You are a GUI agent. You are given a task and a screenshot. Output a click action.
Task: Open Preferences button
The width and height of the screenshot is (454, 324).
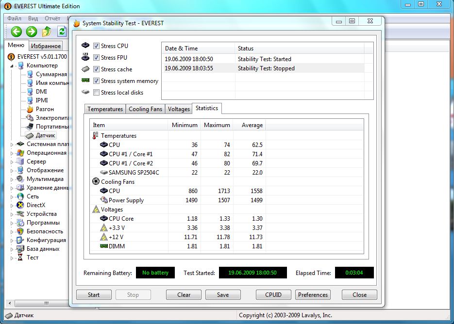point(313,295)
